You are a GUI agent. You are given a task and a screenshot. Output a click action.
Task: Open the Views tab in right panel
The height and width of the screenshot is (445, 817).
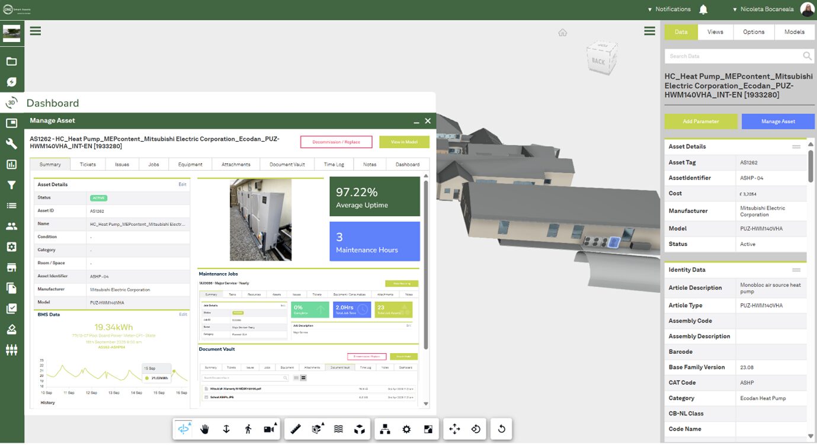click(715, 31)
